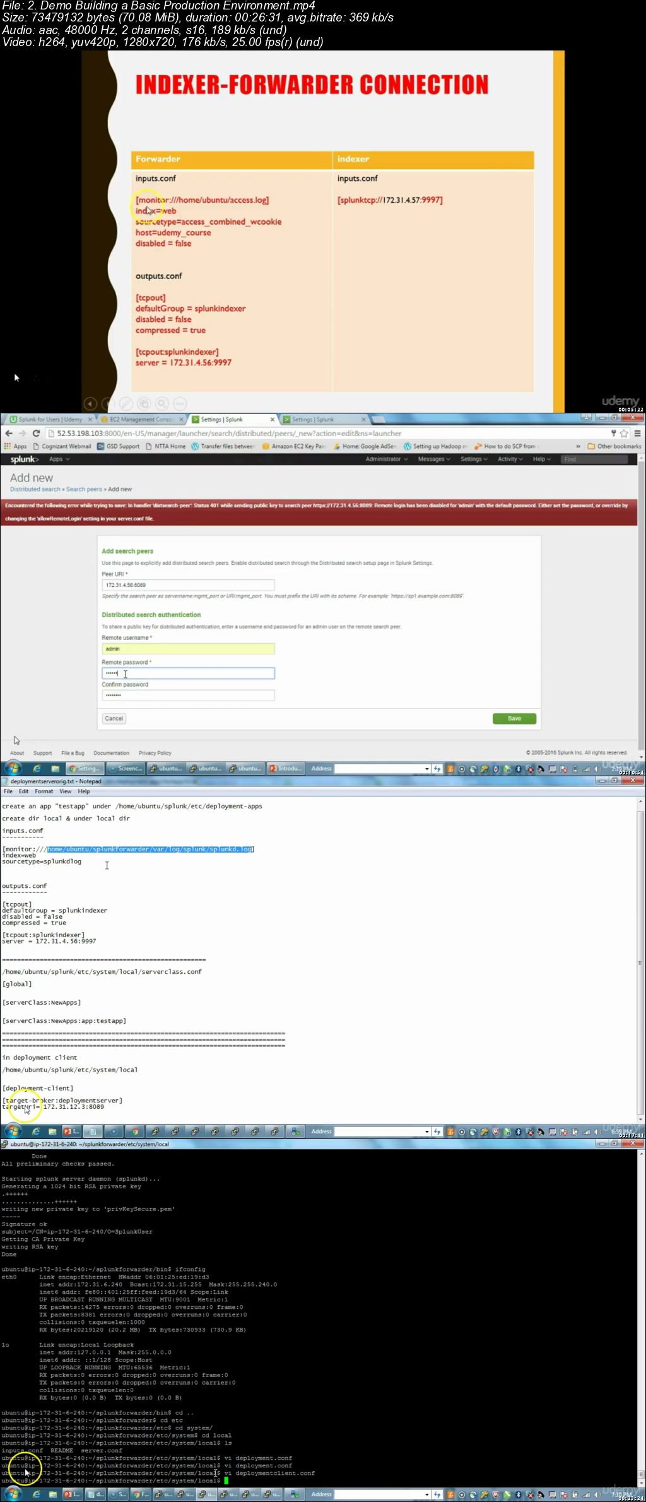
Task: Focus the Remote username field
Action: (x=188, y=649)
